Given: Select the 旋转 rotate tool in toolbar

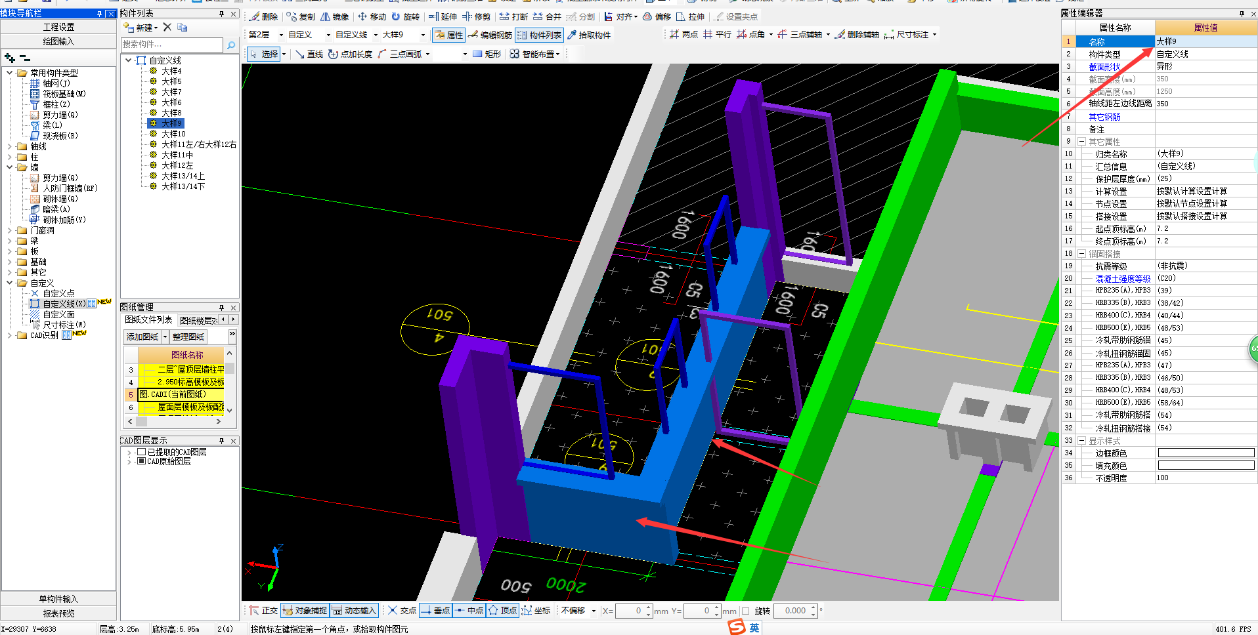Looking at the screenshot, I should click(x=405, y=16).
